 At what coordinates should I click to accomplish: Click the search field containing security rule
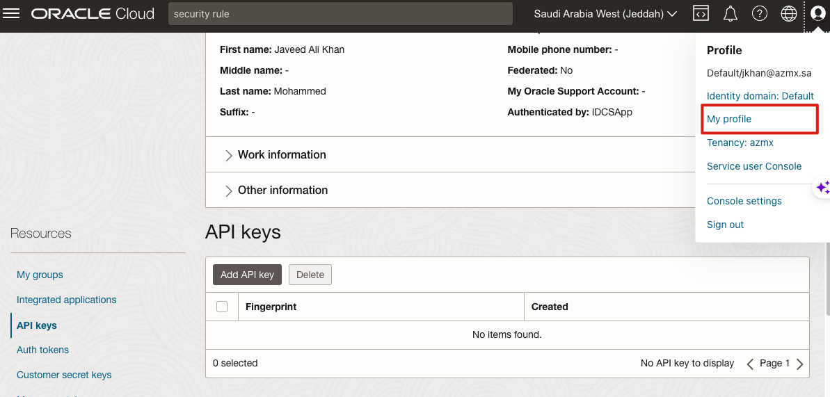[x=340, y=14]
